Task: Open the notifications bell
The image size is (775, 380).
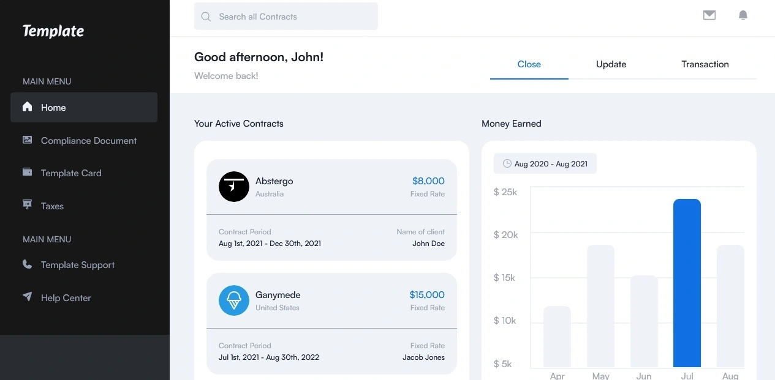Action: pos(743,16)
